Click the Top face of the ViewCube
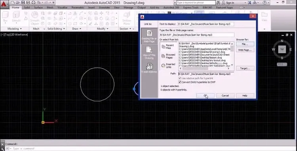 tap(282, 49)
